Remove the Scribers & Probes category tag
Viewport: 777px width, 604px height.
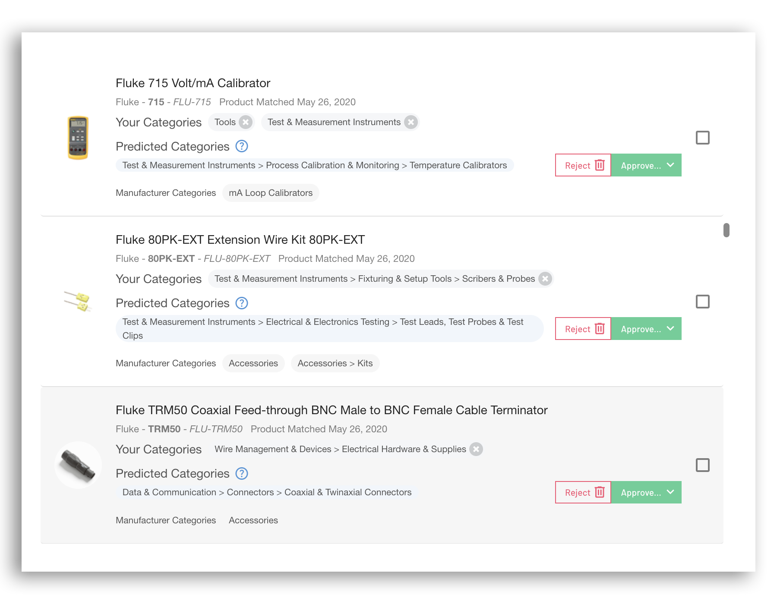(545, 279)
